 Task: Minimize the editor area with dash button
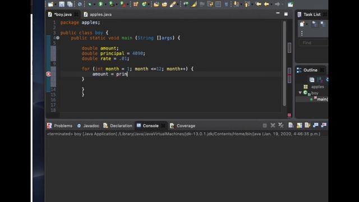click(x=278, y=13)
